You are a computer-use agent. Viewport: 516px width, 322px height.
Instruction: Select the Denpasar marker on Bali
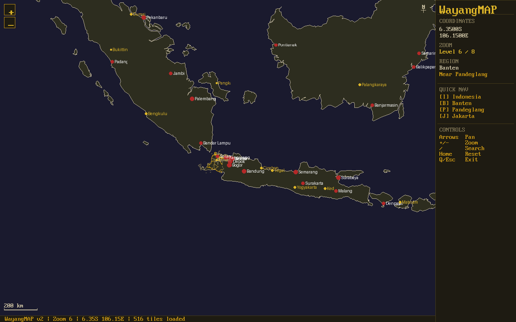[383, 204]
